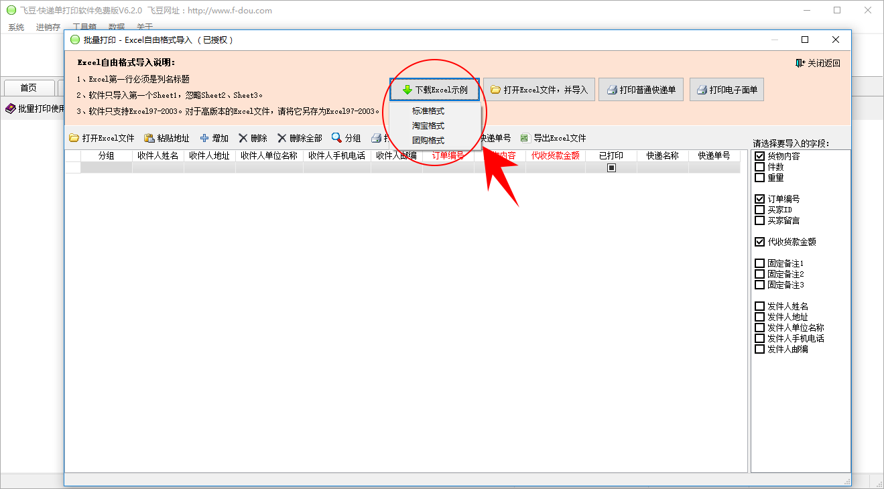The image size is (884, 489).
Task: Enable the 发件人手机电话 checkbox
Action: tap(759, 338)
